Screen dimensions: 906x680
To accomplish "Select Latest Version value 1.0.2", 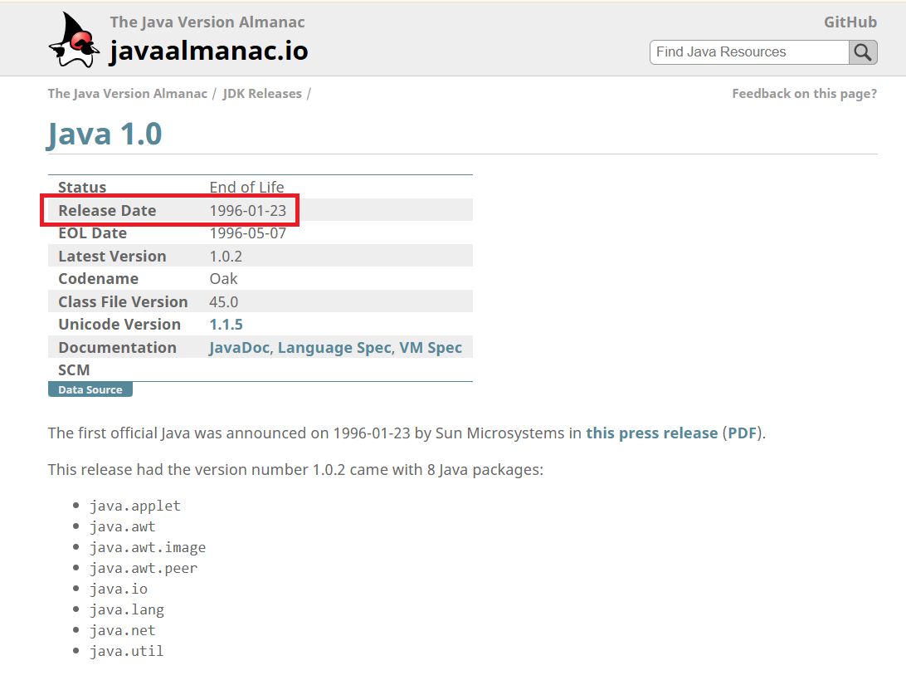I will (226, 257).
